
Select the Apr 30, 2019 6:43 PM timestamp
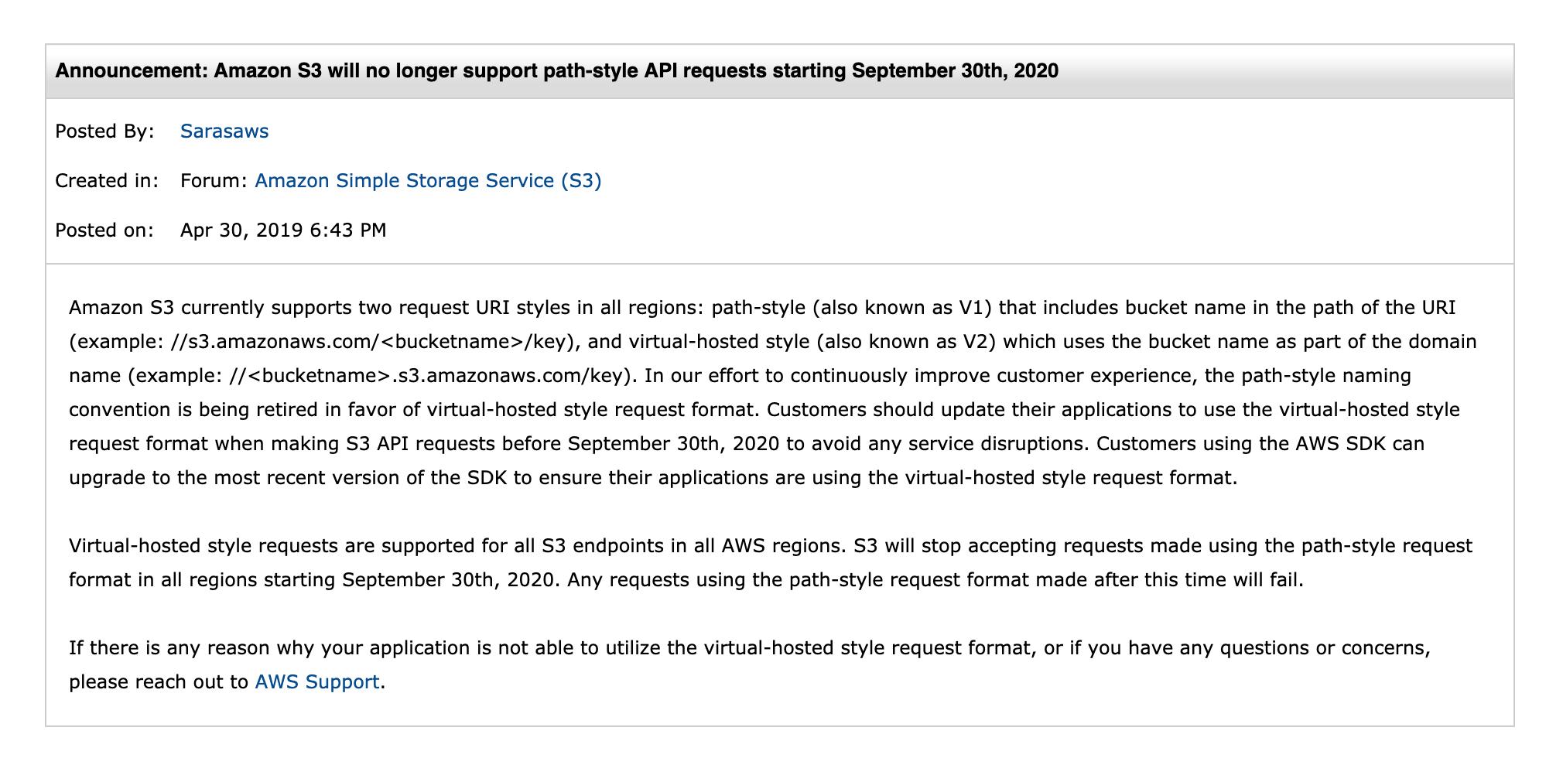pos(283,230)
